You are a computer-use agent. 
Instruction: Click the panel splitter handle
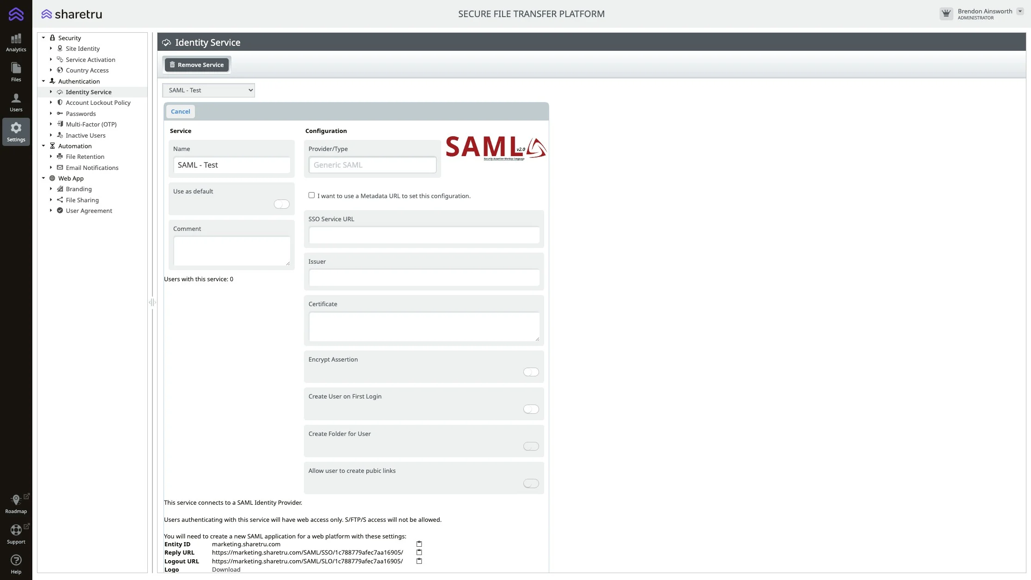point(152,302)
